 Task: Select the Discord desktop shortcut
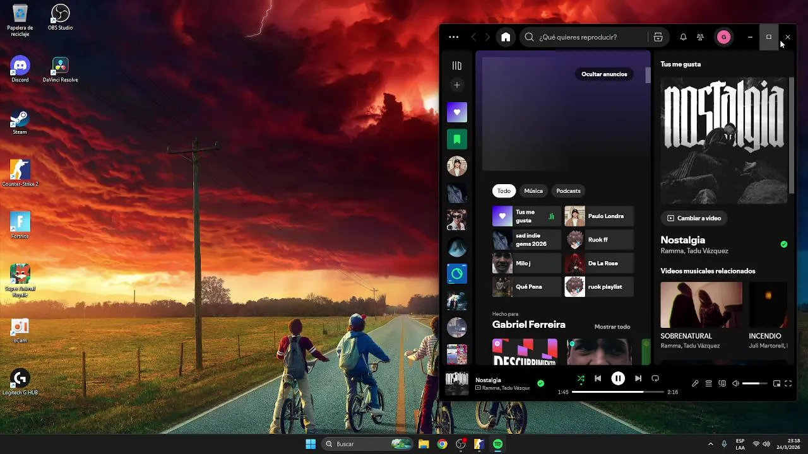click(x=20, y=69)
